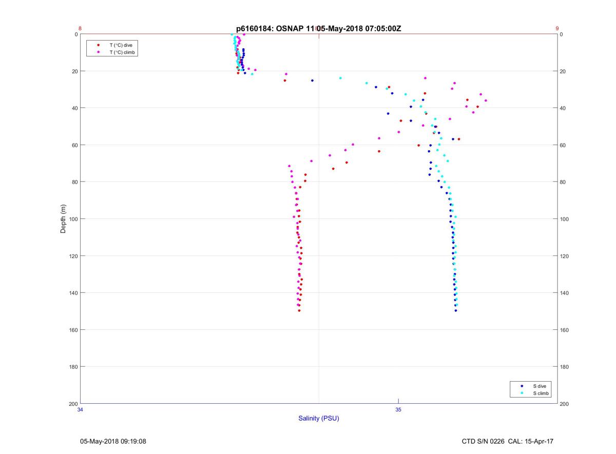The height and width of the screenshot is (454, 616).
Task: Click the magenta dot marker beside 'T (°C) climb'
Action: [x=98, y=52]
